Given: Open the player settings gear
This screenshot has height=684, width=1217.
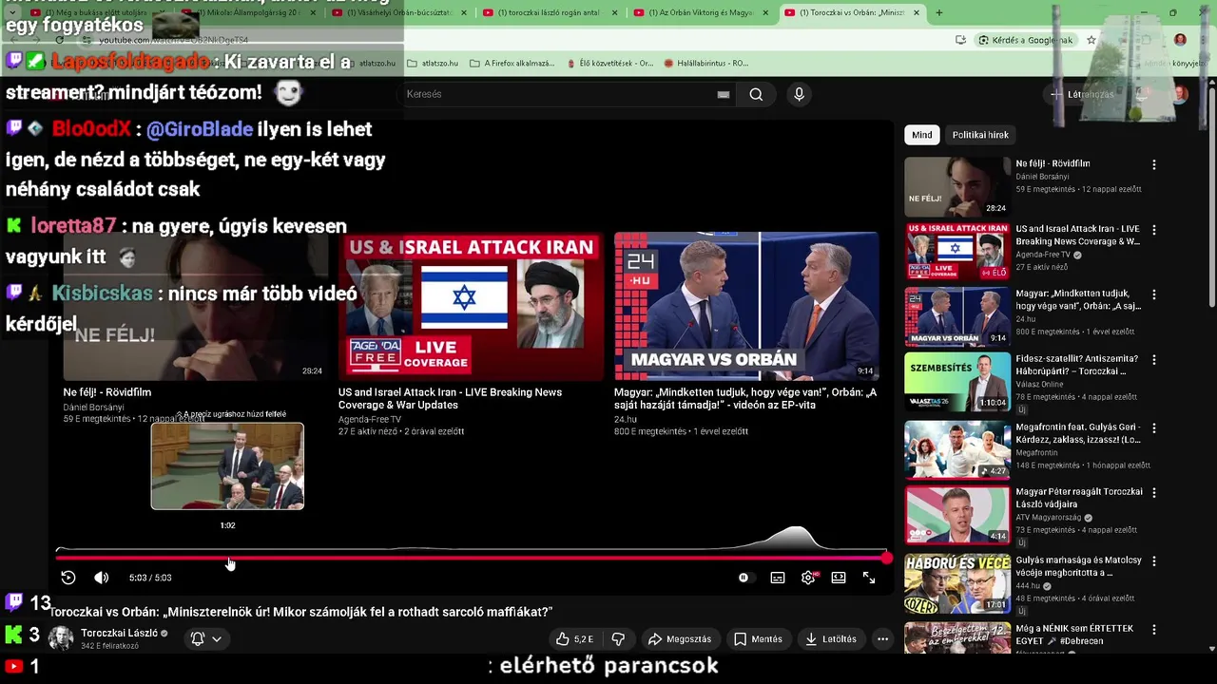Looking at the screenshot, I should pos(808,578).
